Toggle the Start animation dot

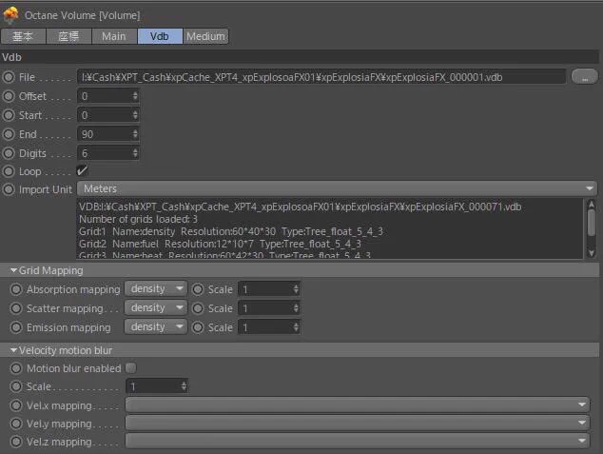[x=9, y=115]
